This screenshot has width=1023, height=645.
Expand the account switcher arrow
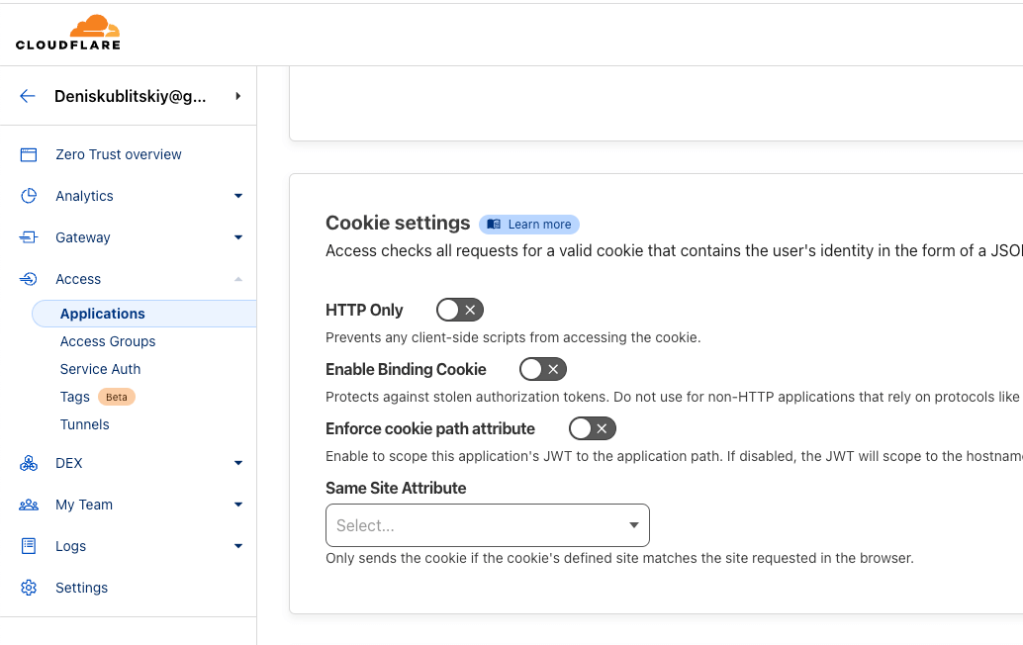[238, 96]
